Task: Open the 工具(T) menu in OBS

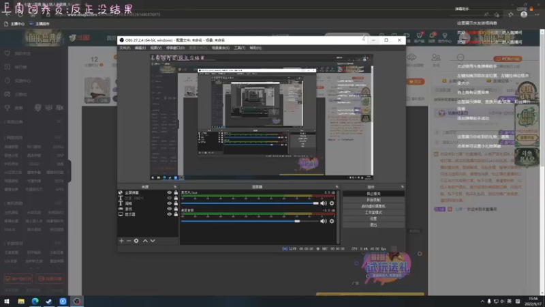Action: [x=240, y=48]
